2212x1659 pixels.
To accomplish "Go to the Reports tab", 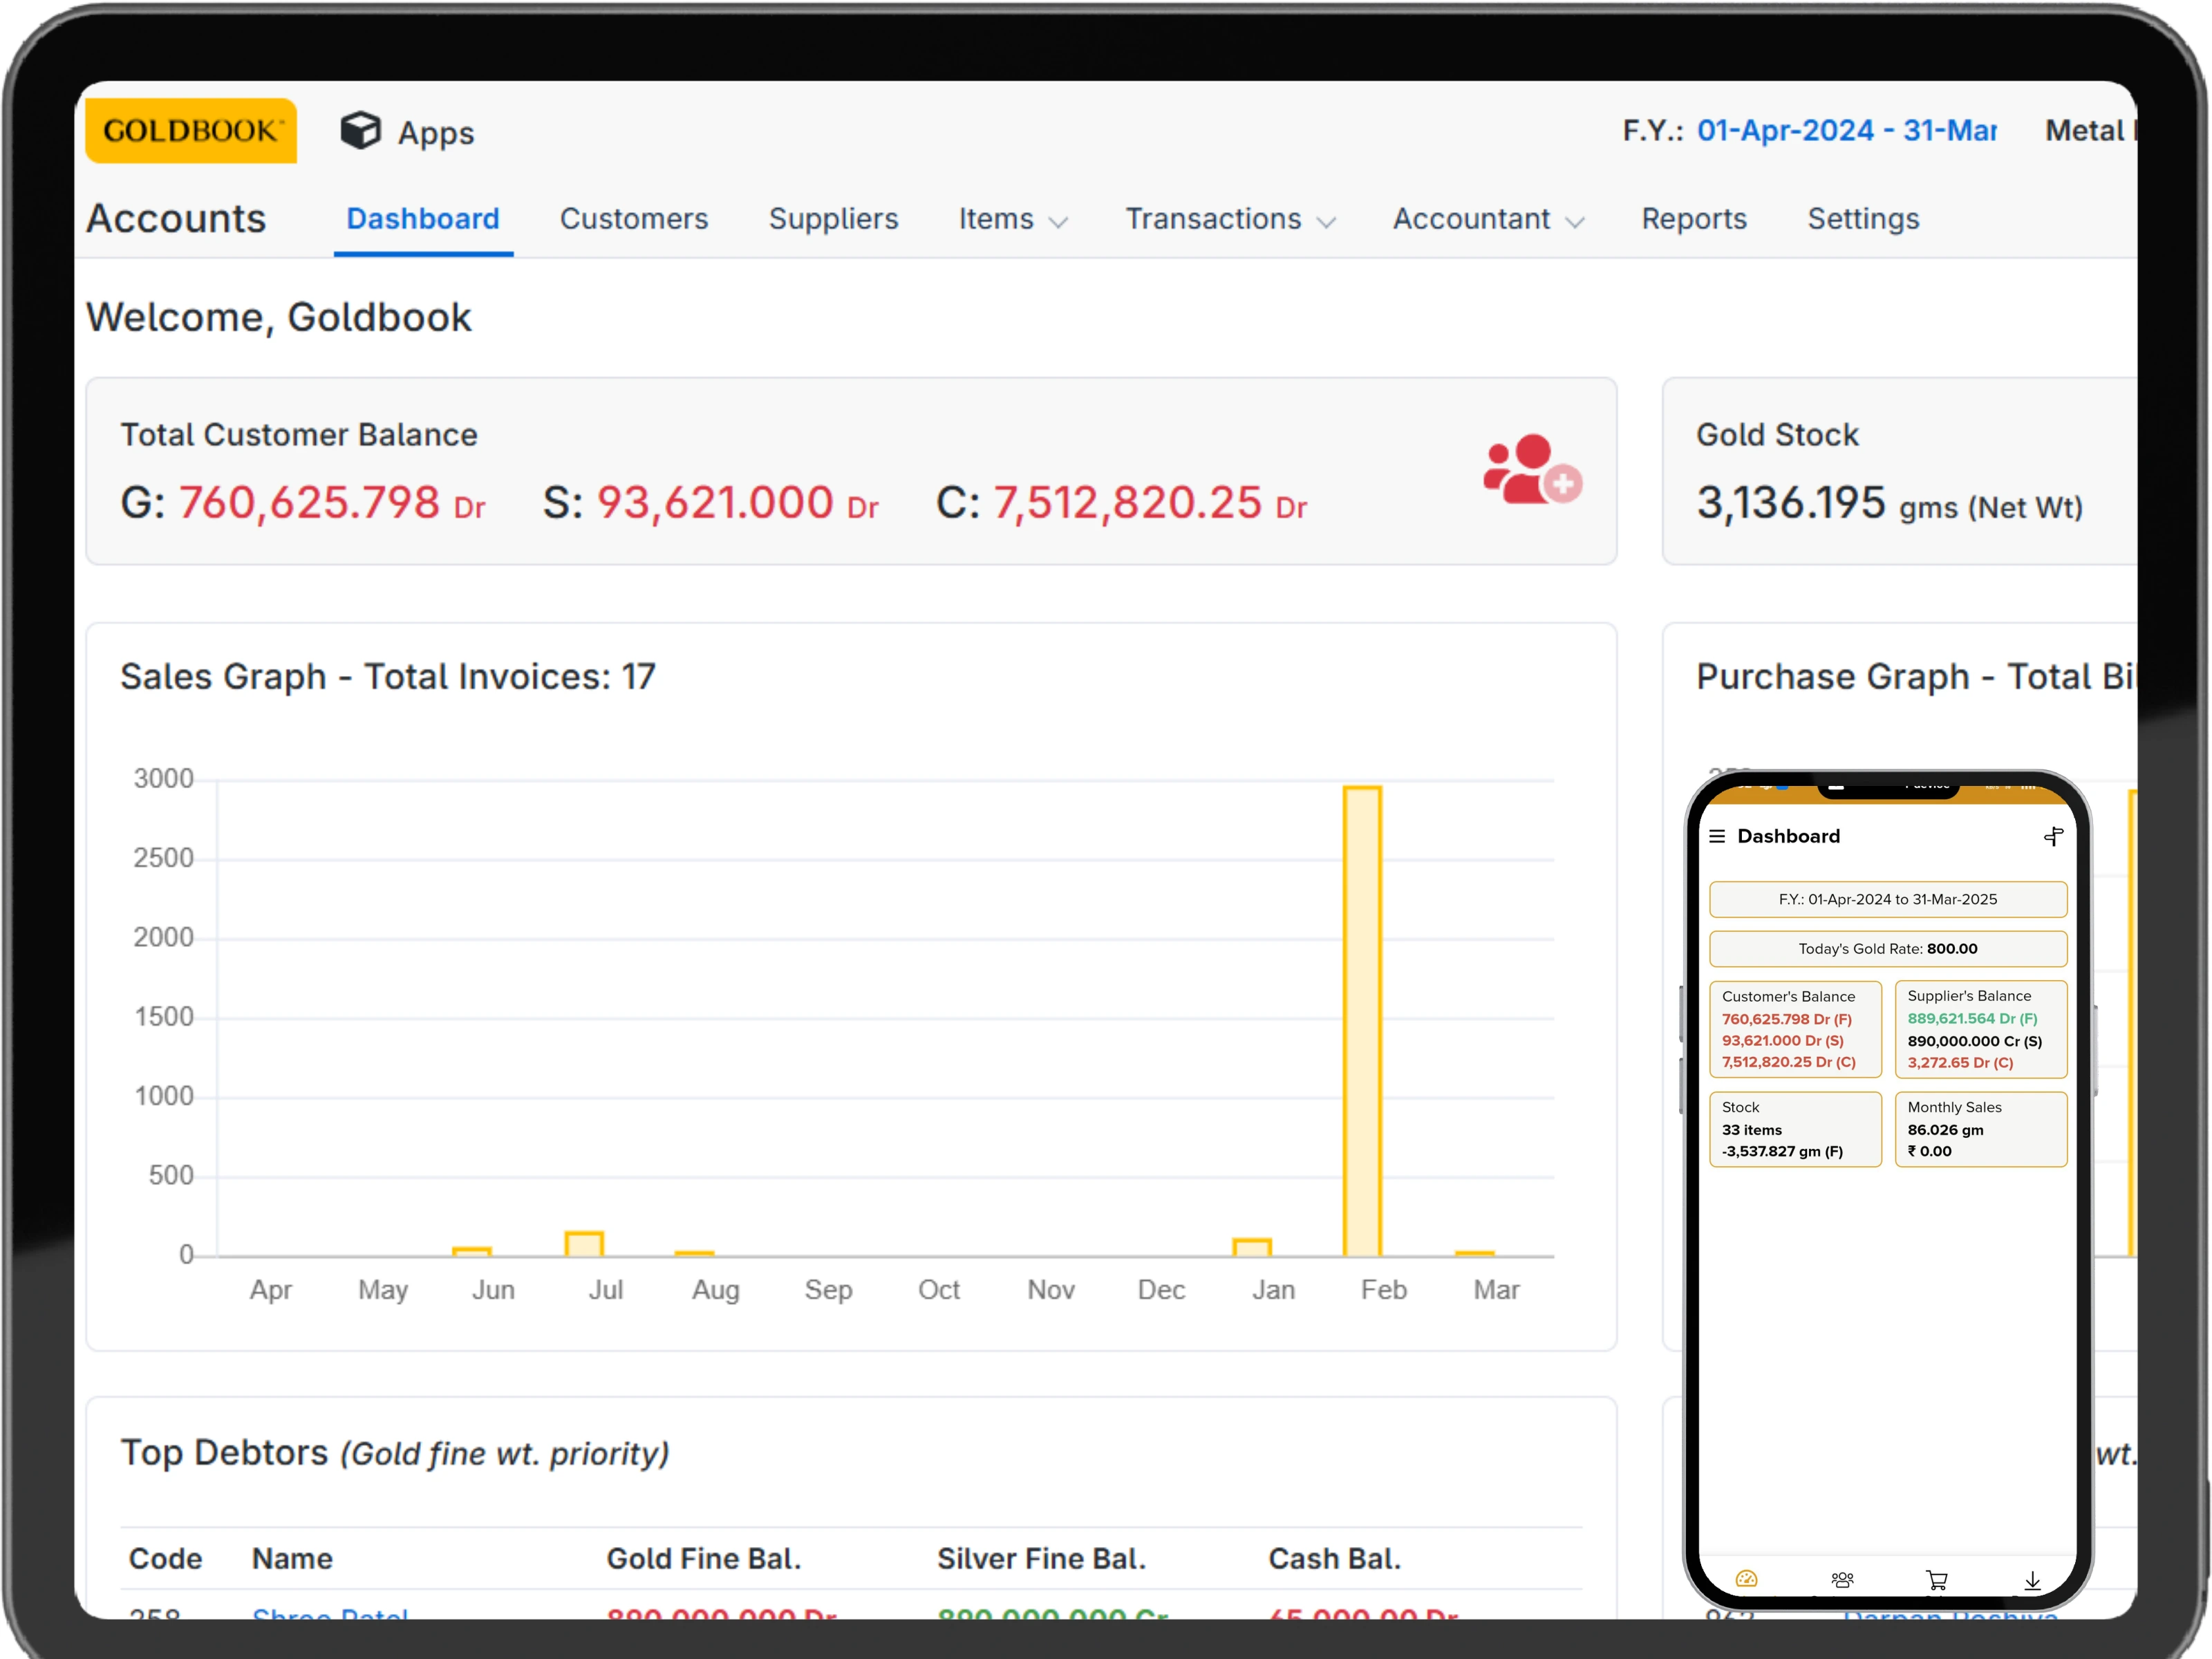I will pyautogui.click(x=1693, y=219).
